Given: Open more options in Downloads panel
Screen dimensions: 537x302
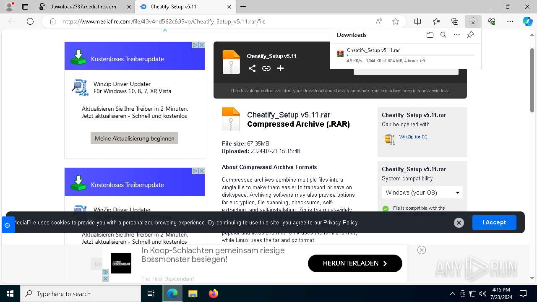Looking at the screenshot, I should (x=457, y=35).
